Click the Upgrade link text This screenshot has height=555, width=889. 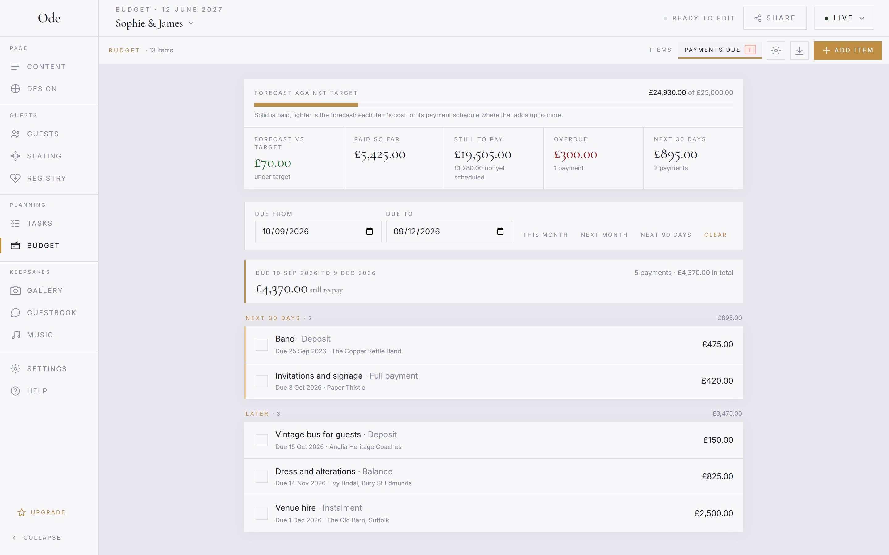click(48, 512)
